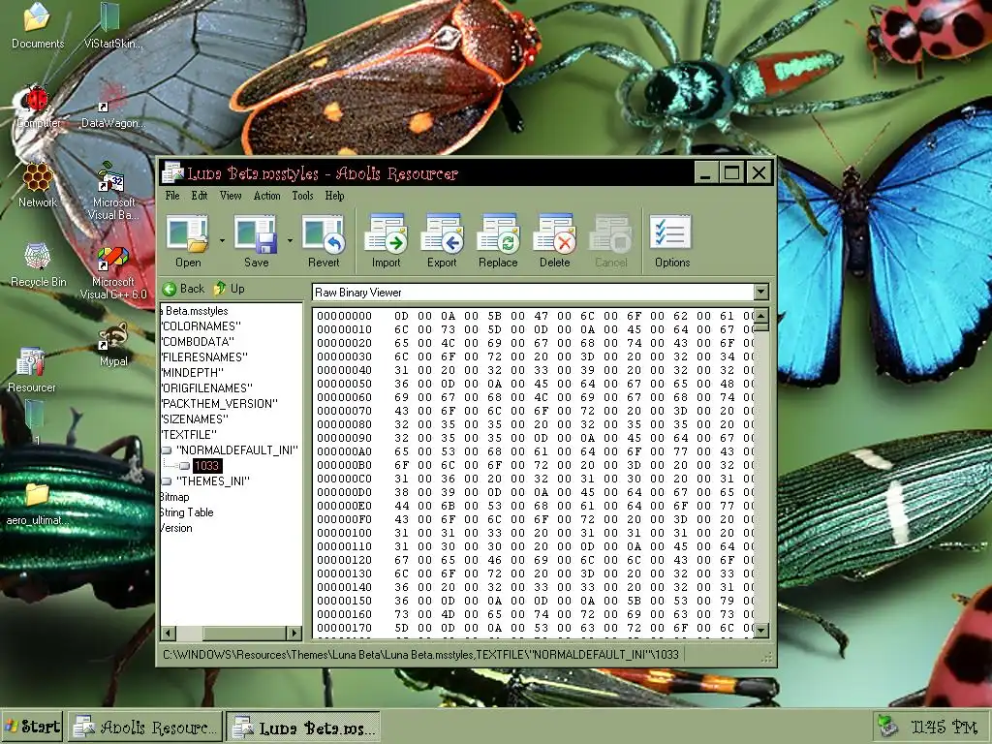
Task: Open the Recycle Bin desktop icon
Action: pos(38,265)
